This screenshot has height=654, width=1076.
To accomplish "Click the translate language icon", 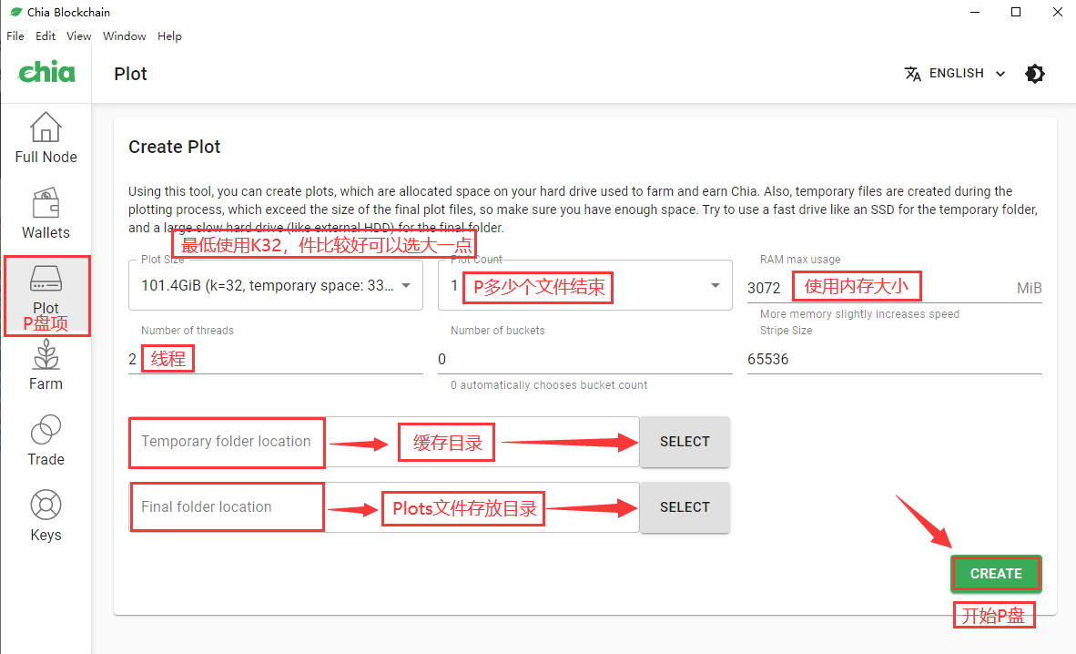I will click(x=912, y=74).
